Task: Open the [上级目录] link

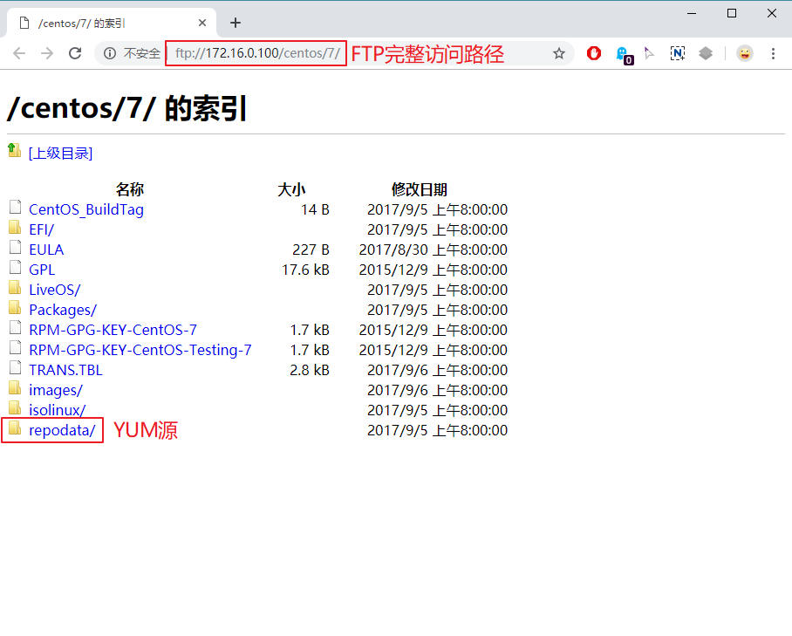Action: point(60,153)
